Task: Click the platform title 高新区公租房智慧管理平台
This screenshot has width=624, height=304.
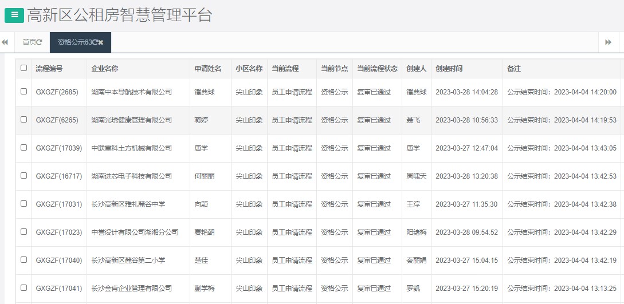Action: 120,15
